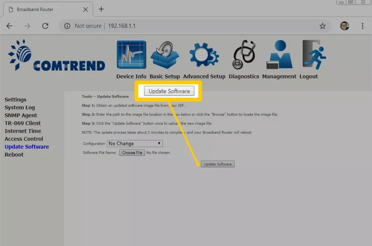Open Reboot in the sidebar
Viewport: 372px width, 246px height.
pos(14,154)
